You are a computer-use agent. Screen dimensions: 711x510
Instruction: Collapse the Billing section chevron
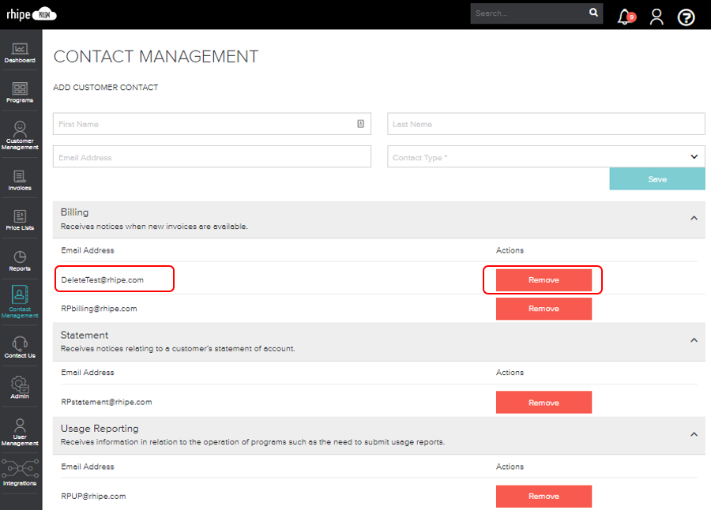point(694,218)
